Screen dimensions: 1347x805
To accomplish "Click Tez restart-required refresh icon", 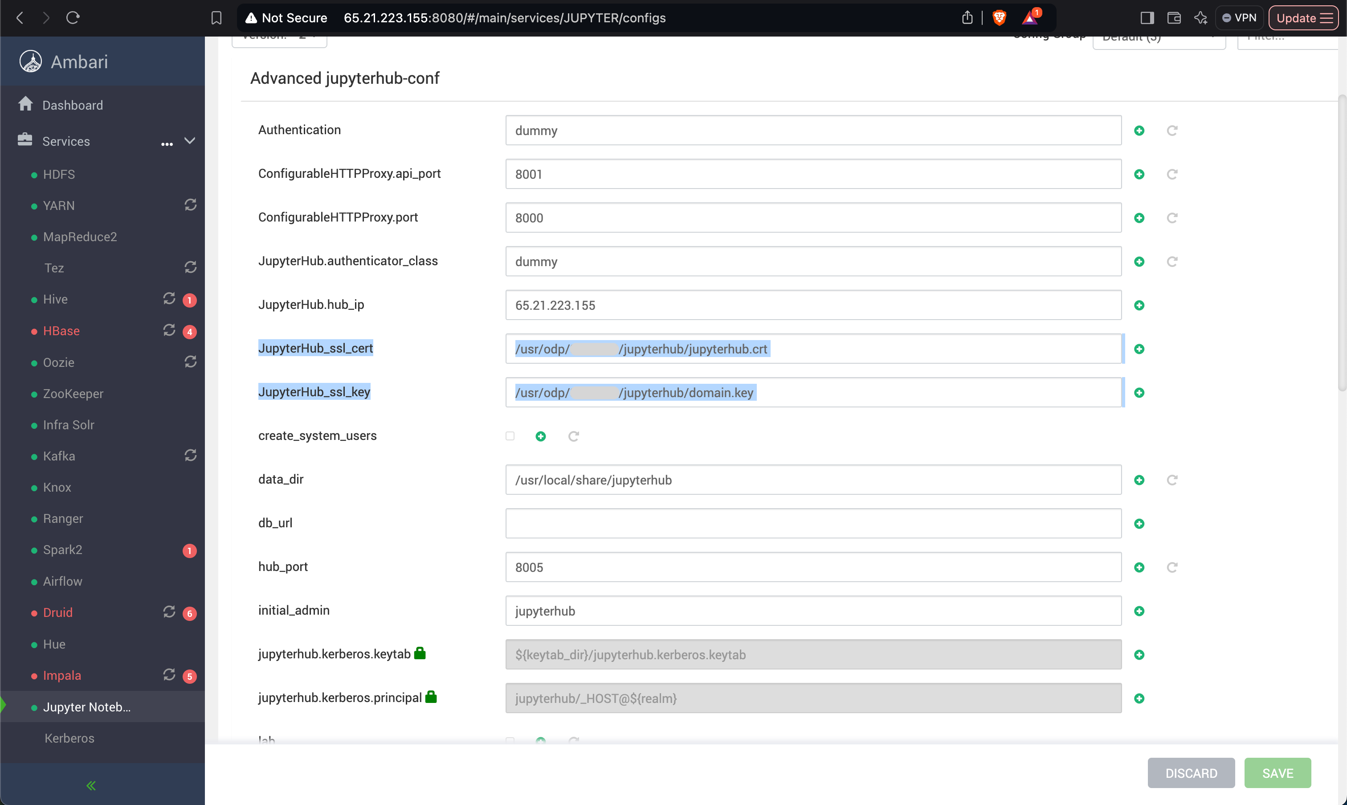I will (x=190, y=267).
